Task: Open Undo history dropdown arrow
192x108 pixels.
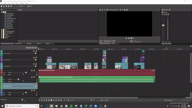Action: pos(23,6)
